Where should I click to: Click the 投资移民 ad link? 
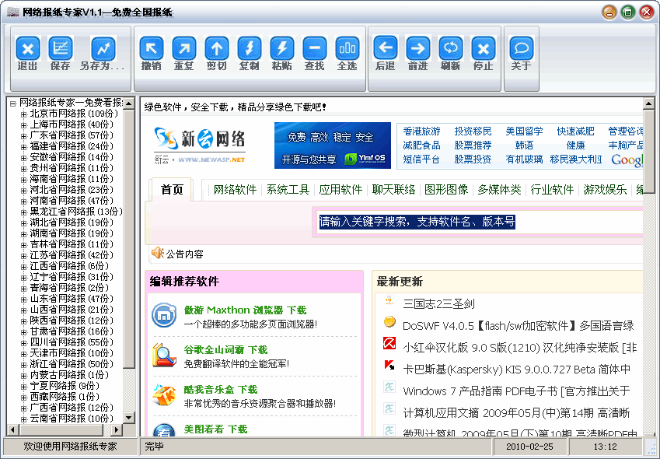coord(473,131)
